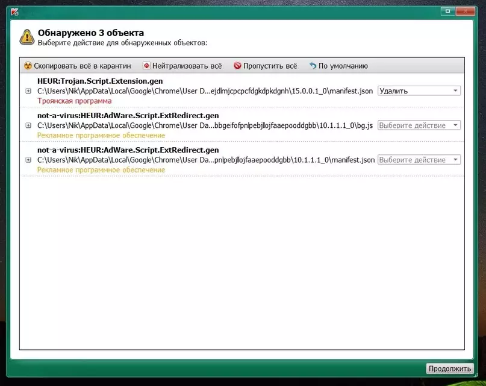Expand the 10.1.1.1_0 manifest.json AdWare entry
This screenshot has width=486, height=386.
pyautogui.click(x=28, y=160)
